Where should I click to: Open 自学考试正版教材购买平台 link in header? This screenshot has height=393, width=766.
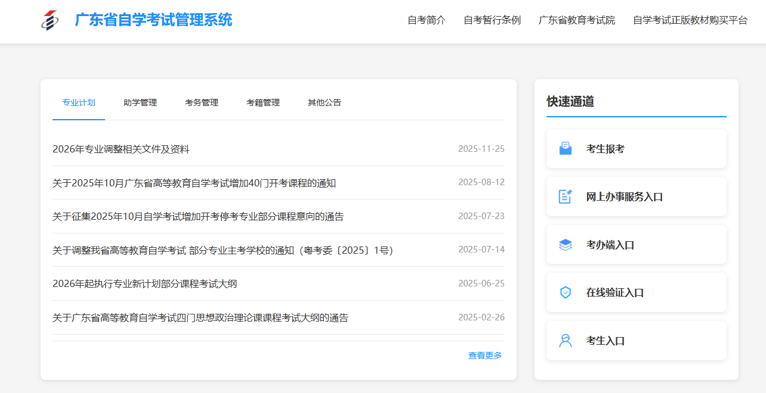pos(690,20)
